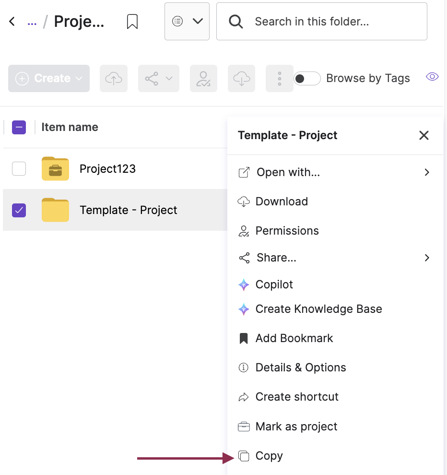Open the Template - Project folder icon
447x475 pixels.
pos(55,210)
